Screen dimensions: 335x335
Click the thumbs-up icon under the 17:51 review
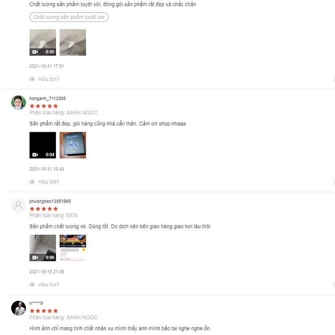point(32,79)
